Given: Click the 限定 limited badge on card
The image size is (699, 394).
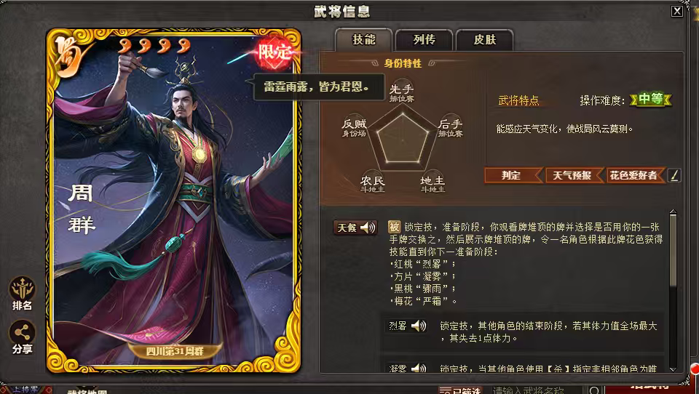Looking at the screenshot, I should (x=275, y=53).
